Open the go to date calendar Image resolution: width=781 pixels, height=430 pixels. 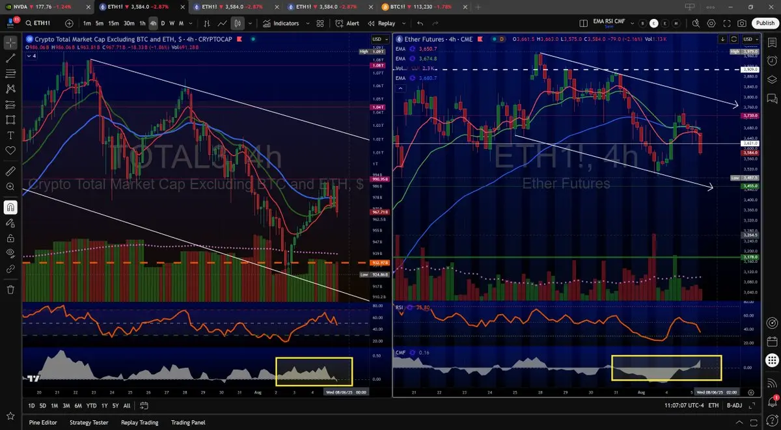tap(144, 405)
